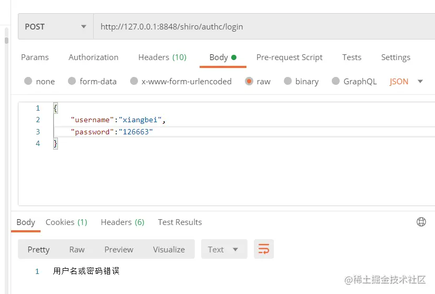Image resolution: width=435 pixels, height=294 pixels.
Task: Click the left vertical scrollbar thumb
Action: tap(7, 41)
